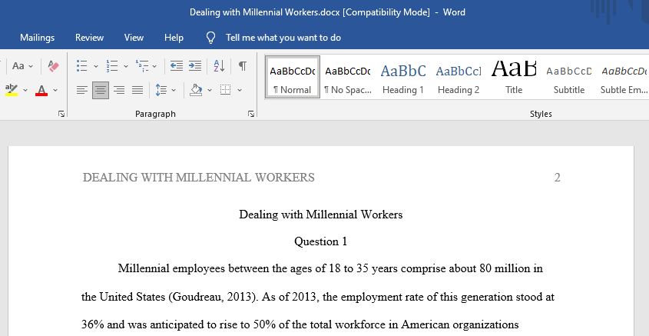
Task: Click the centered title Dealing with Millennial Workers
Action: (321, 215)
